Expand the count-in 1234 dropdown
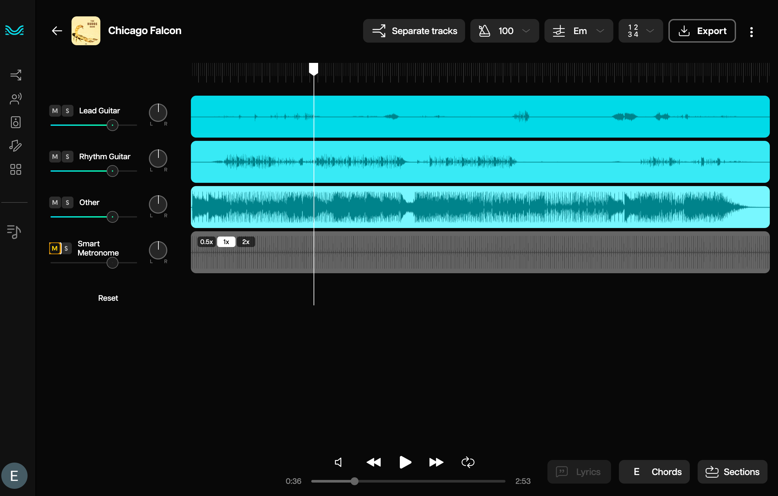 click(x=640, y=31)
